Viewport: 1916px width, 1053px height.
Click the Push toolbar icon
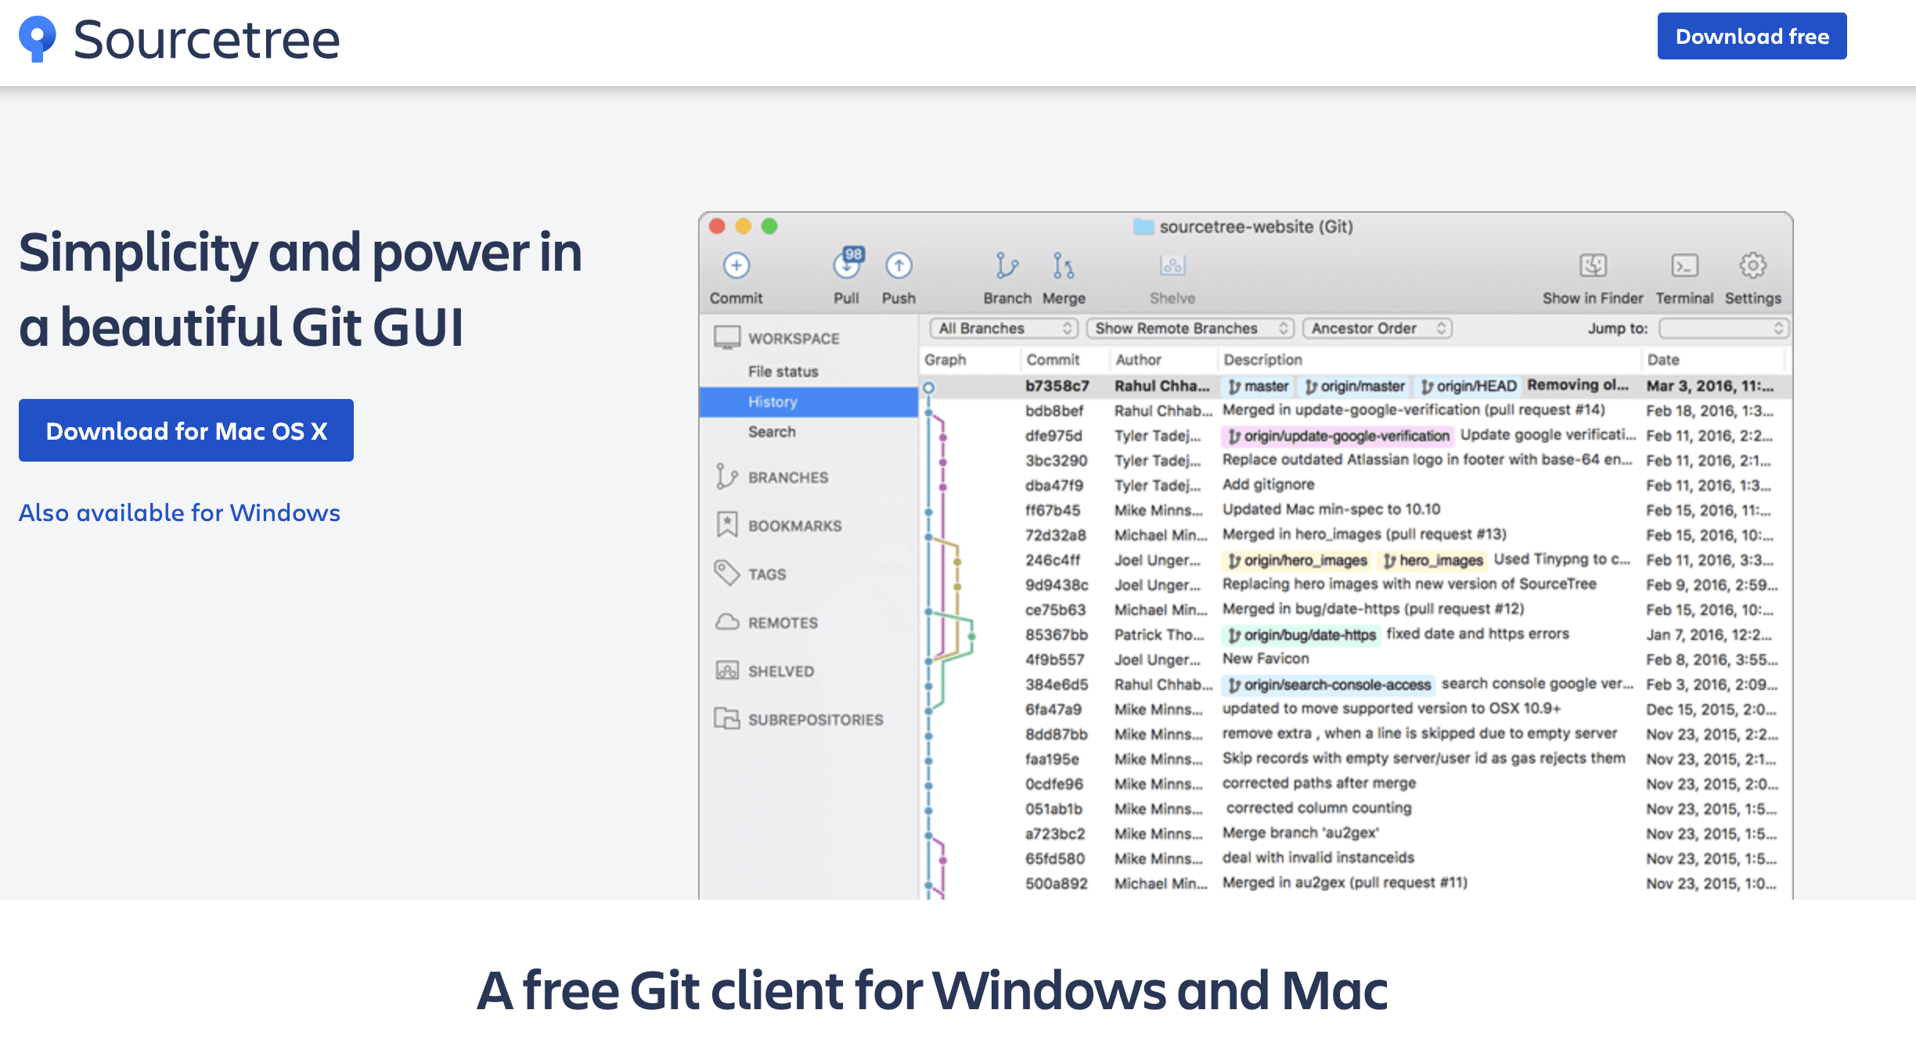tap(899, 267)
